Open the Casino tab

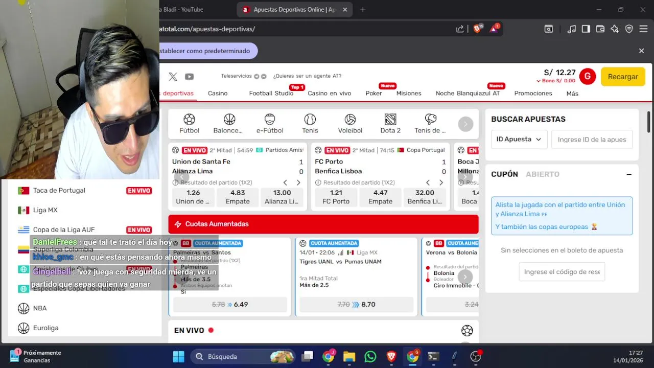(x=218, y=93)
